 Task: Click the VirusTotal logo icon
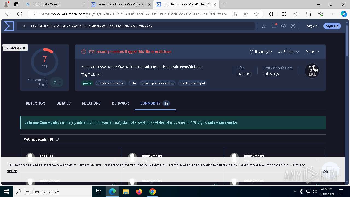tap(9, 26)
